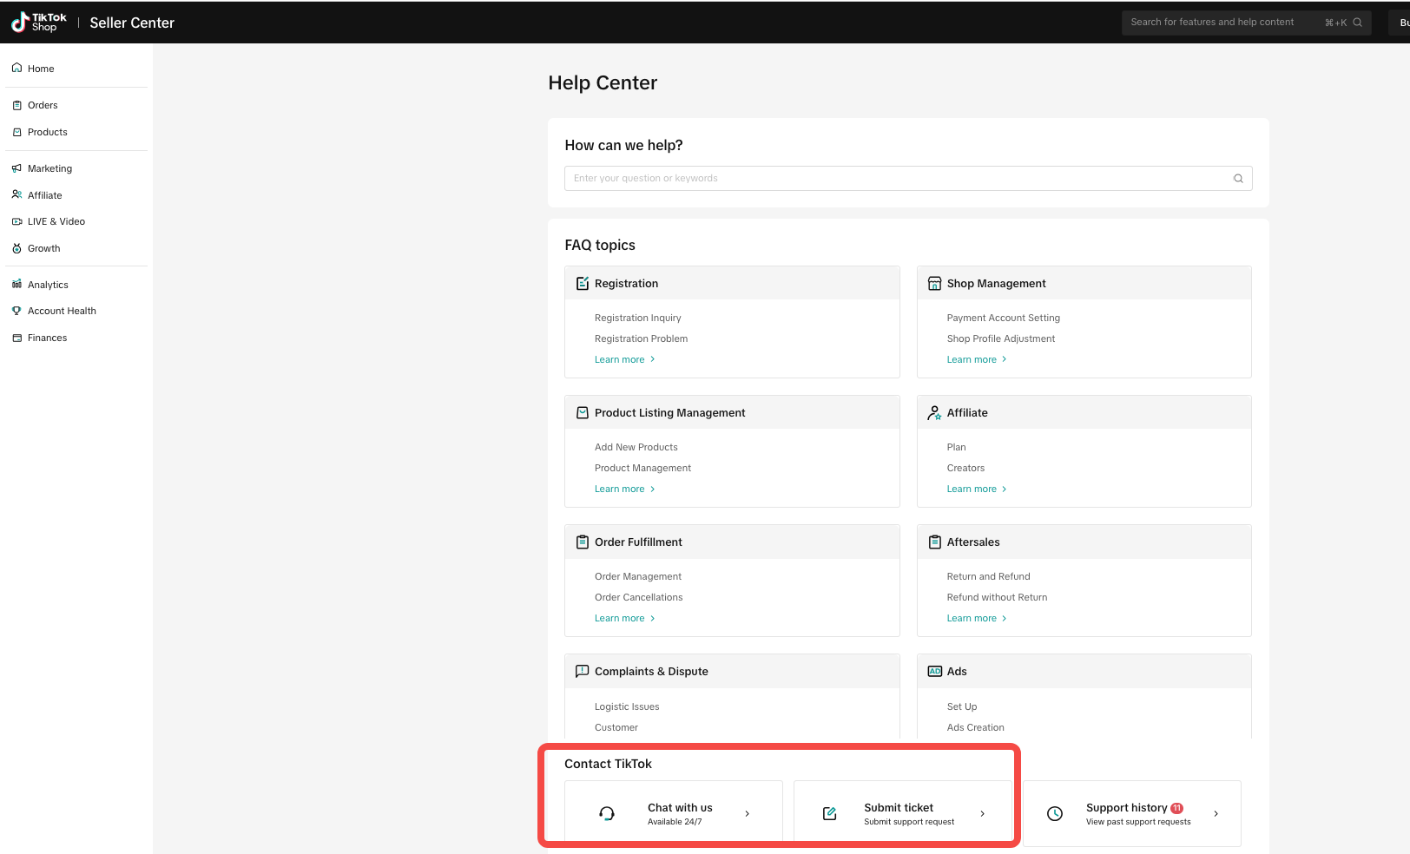Click the Aftersales clipboard icon

(x=934, y=542)
